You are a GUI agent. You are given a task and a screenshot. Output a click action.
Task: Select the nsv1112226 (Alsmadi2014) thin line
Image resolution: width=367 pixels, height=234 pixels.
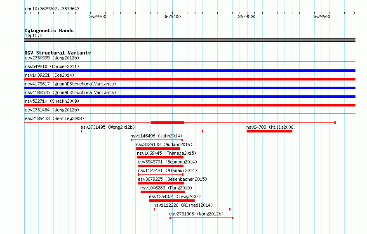coord(192,209)
